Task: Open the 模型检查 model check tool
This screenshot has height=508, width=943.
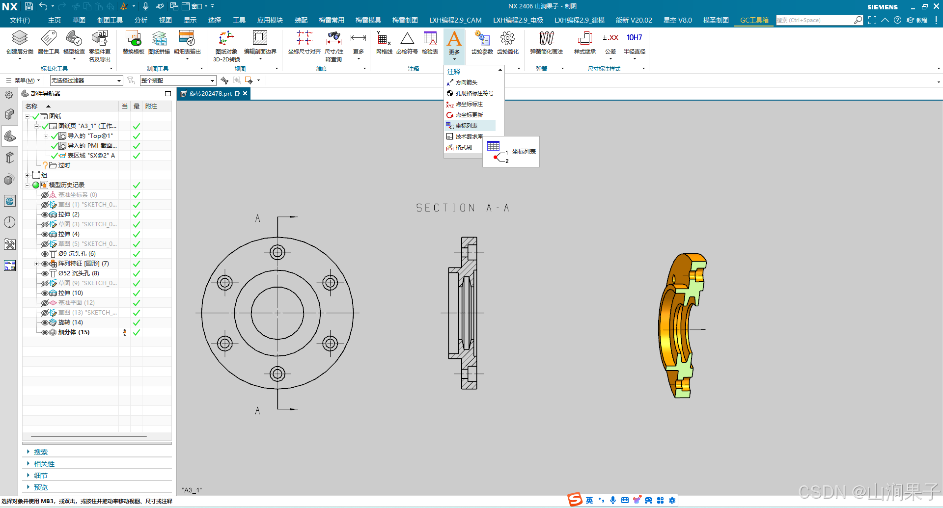Action: pyautogui.click(x=74, y=43)
